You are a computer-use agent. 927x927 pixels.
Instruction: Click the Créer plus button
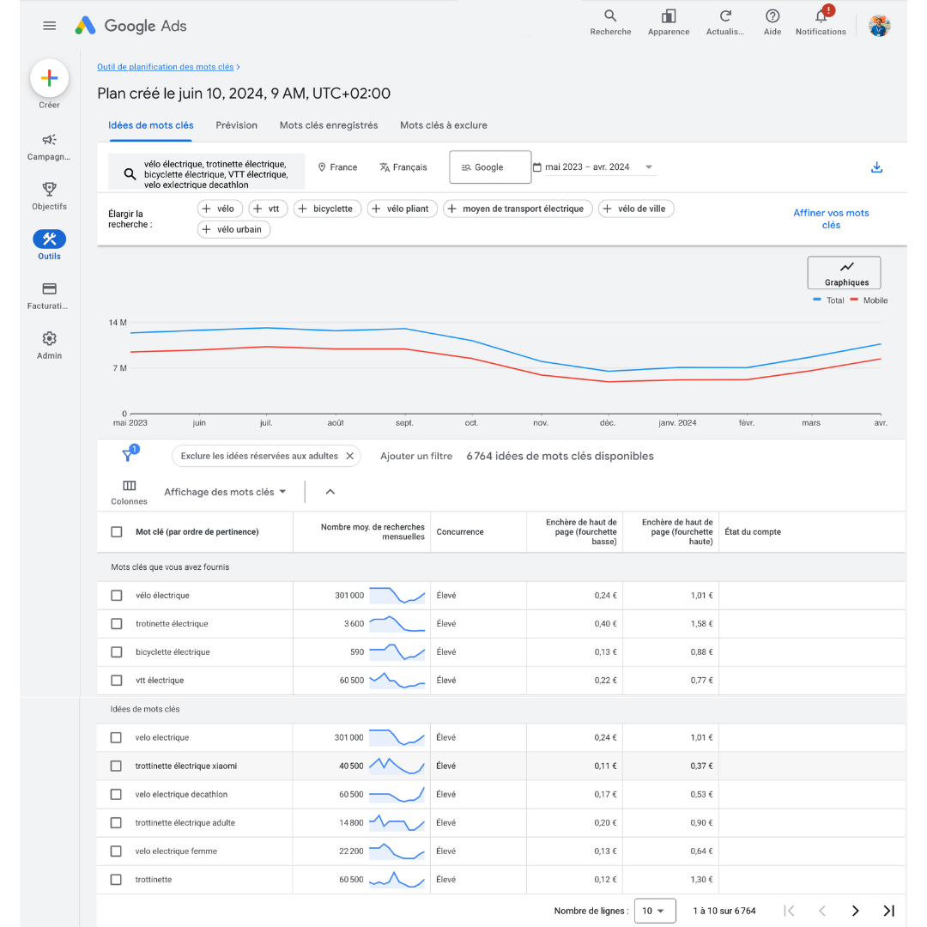tap(50, 78)
